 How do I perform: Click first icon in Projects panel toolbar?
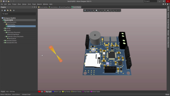(x=2, y=10)
